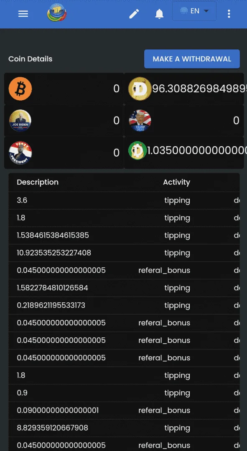This screenshot has width=247, height=451.
Task: Click the 1.5384615384615385 description cell
Action: tap(53, 235)
